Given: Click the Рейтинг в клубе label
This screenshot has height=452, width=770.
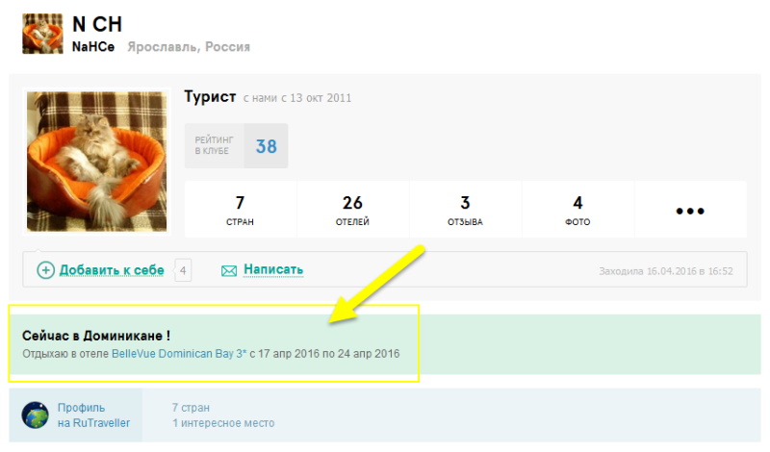Looking at the screenshot, I should tap(214, 145).
